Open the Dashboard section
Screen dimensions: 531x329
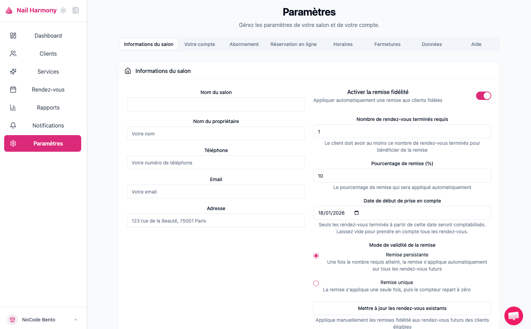click(x=48, y=36)
